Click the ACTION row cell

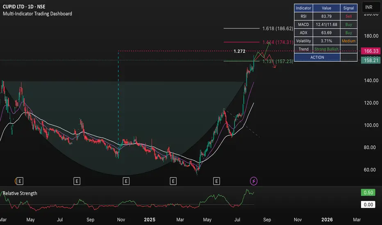point(317,57)
